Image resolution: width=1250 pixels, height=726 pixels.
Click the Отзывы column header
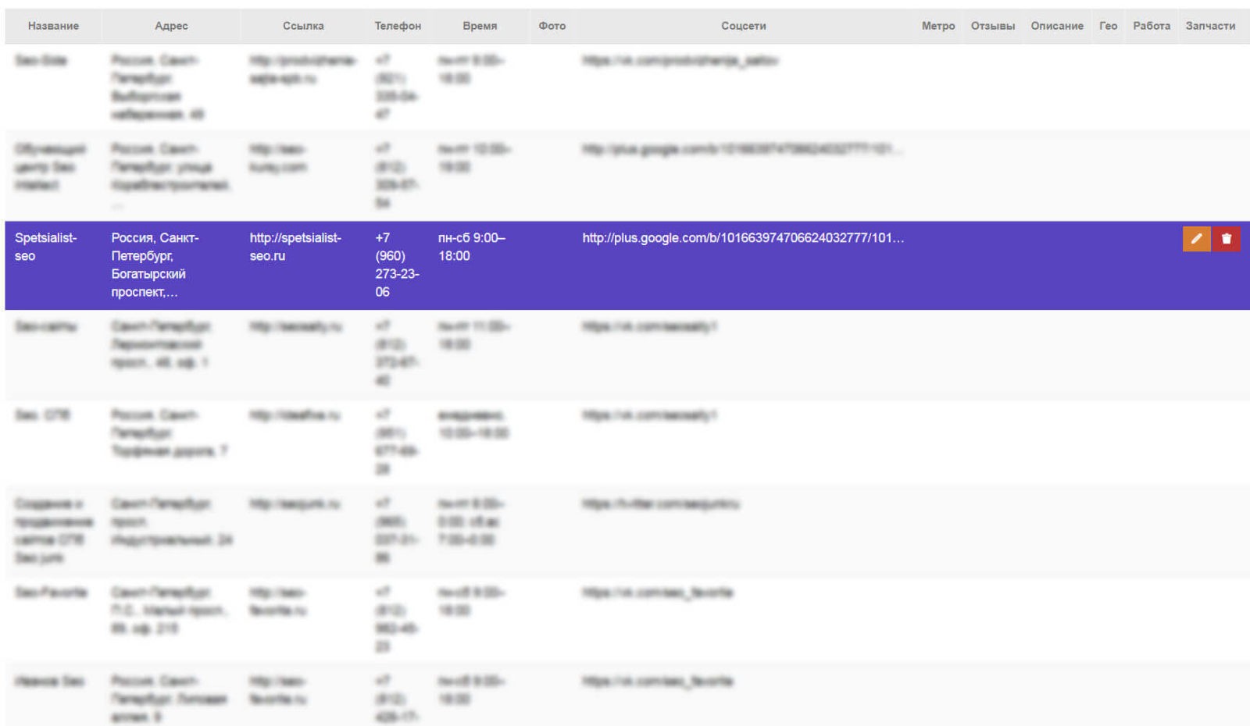pyautogui.click(x=993, y=26)
